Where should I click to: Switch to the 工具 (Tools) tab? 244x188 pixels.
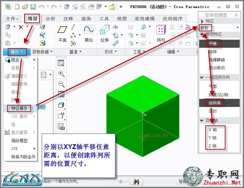pos(104,19)
